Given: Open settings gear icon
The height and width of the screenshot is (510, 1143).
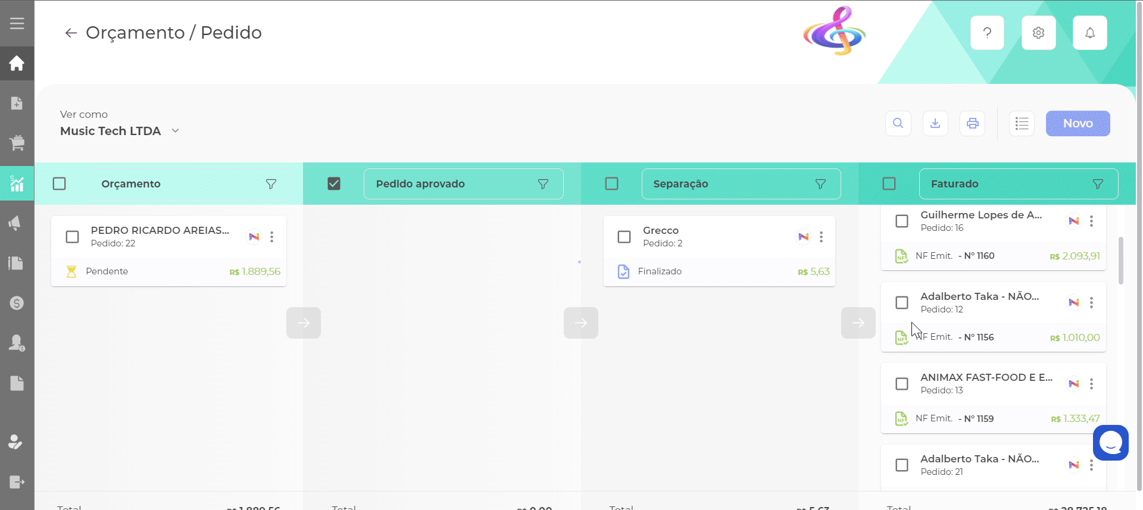Looking at the screenshot, I should pyautogui.click(x=1038, y=33).
